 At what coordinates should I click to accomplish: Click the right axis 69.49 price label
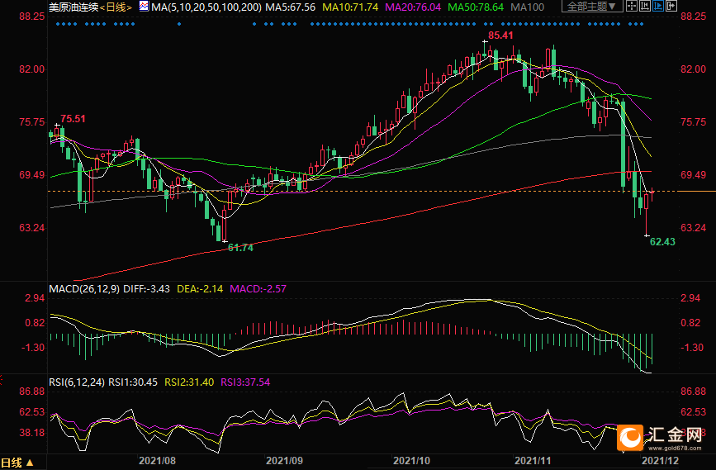click(x=693, y=175)
